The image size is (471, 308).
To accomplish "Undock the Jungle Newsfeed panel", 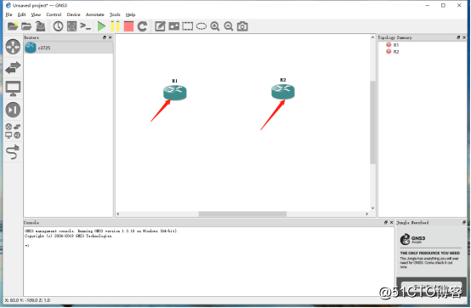I will 464,223.
